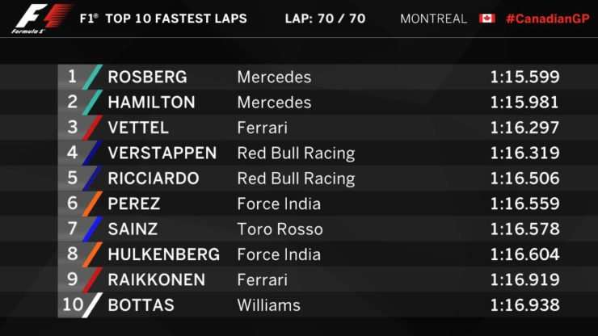Click the blue stripe beside SAINZ

93,229
